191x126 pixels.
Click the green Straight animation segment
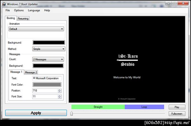[x=98, y=107]
